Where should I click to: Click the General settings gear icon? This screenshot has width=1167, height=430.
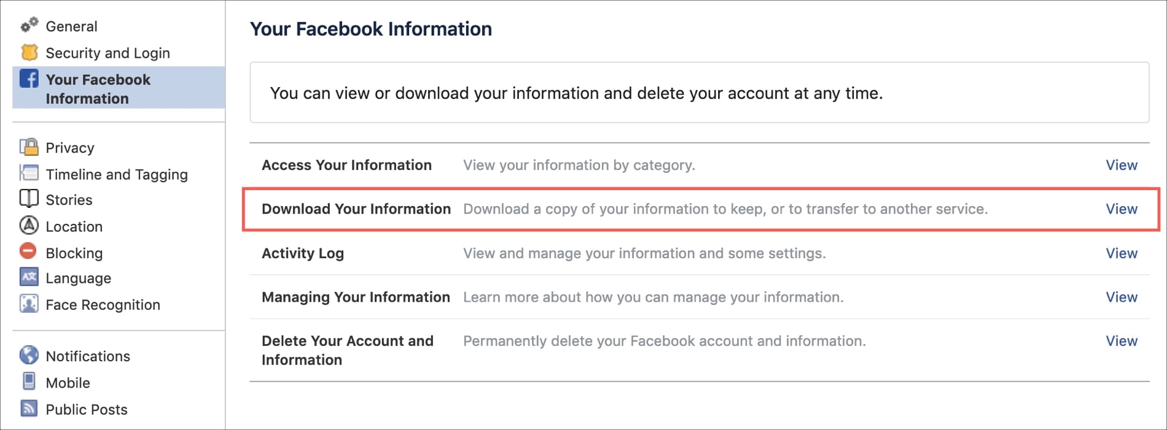click(x=29, y=25)
